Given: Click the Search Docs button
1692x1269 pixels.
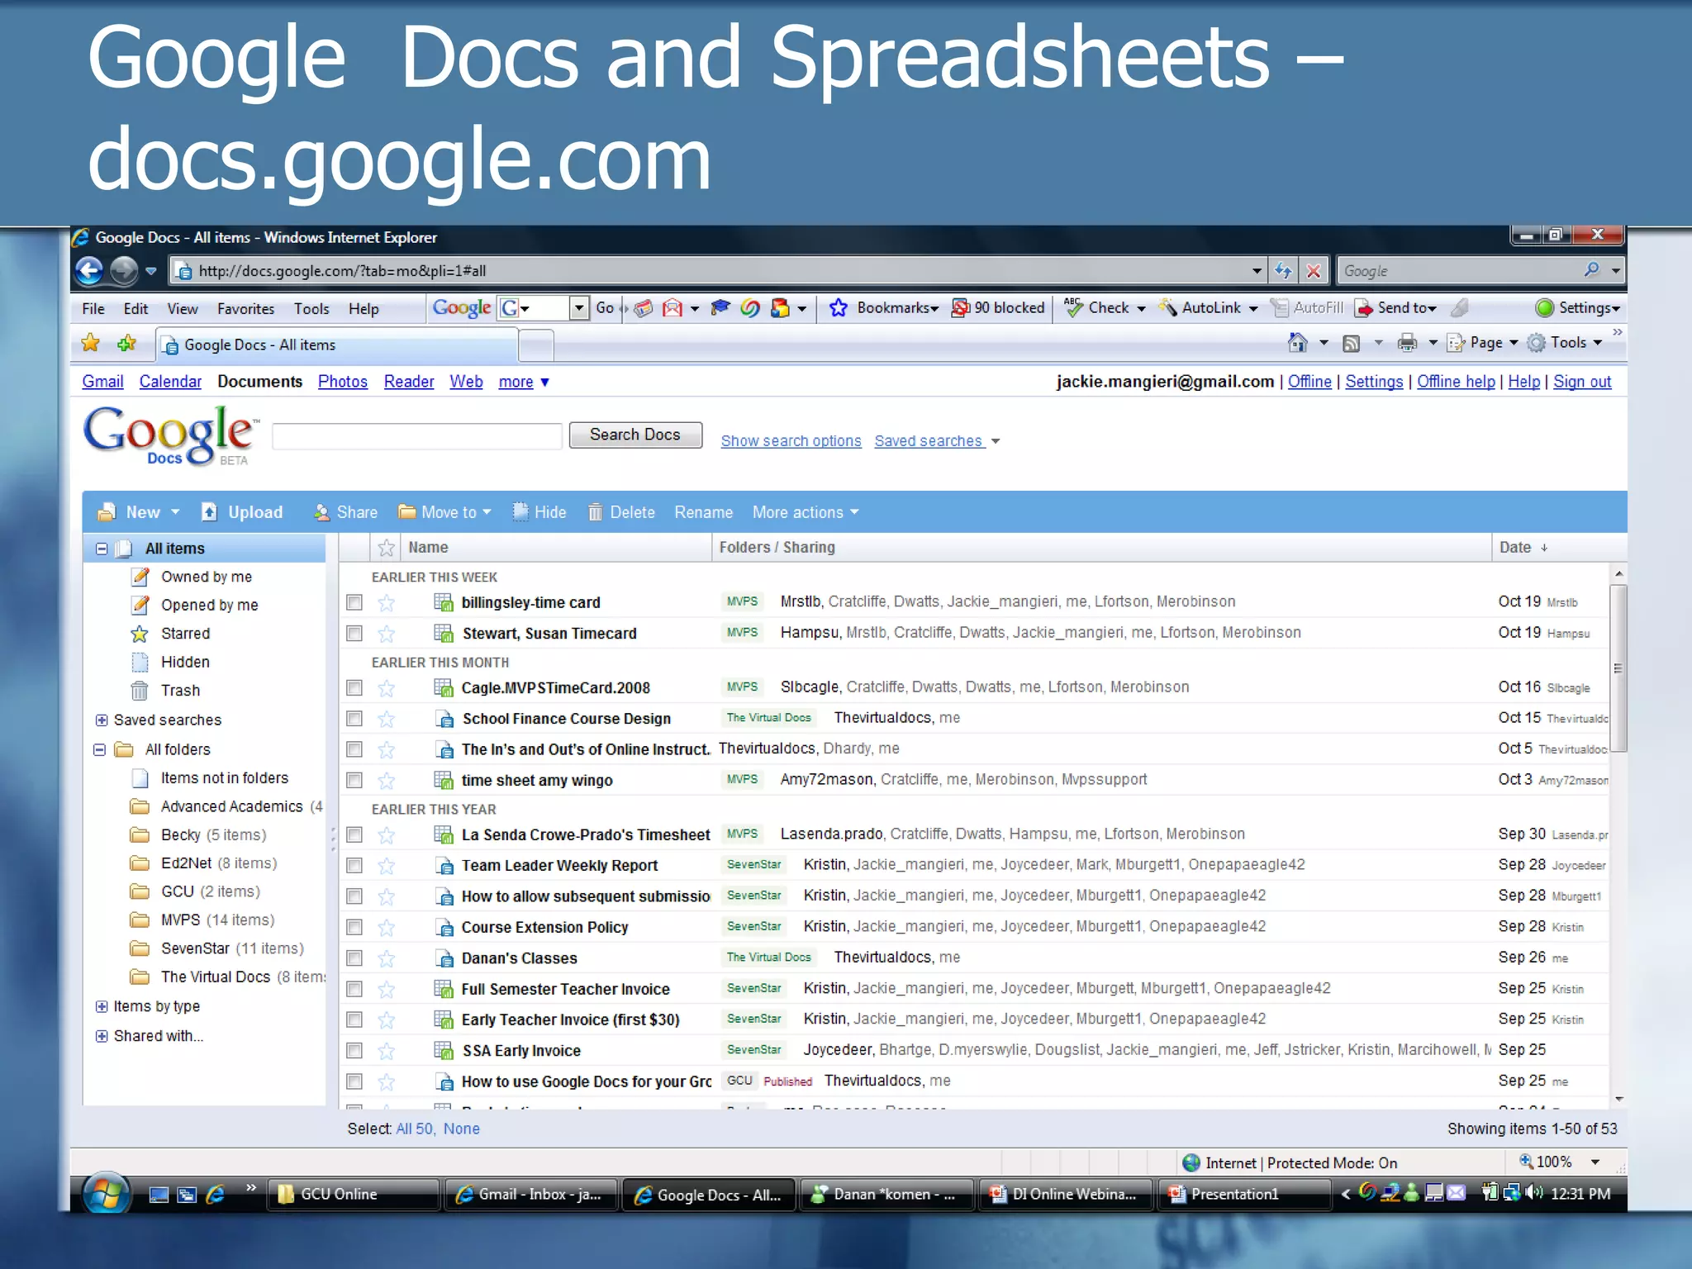Looking at the screenshot, I should point(635,435).
